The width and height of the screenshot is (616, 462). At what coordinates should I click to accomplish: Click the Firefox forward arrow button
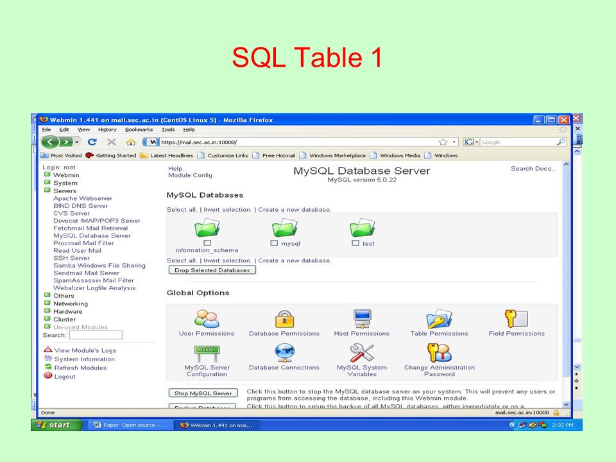(x=66, y=142)
